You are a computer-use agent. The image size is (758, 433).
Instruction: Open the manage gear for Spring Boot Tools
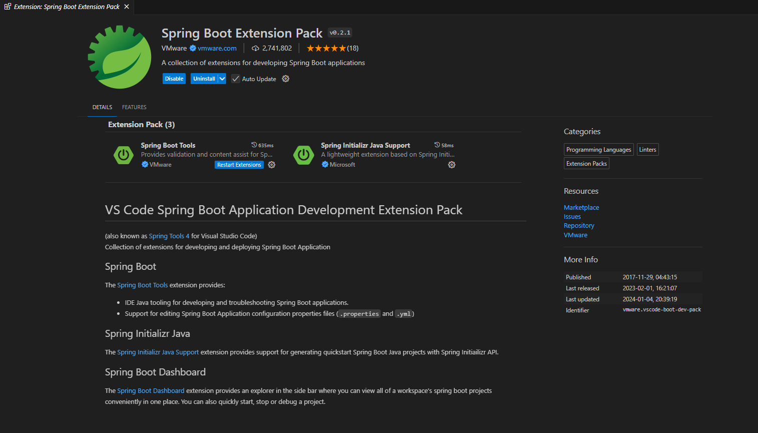pyautogui.click(x=271, y=165)
